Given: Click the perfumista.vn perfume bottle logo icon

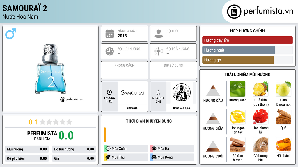Looking at the screenshot, I should [234, 12].
